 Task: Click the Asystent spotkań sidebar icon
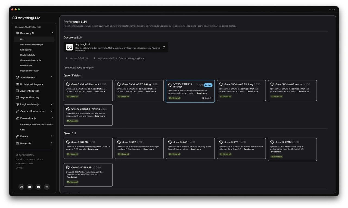[17, 91]
